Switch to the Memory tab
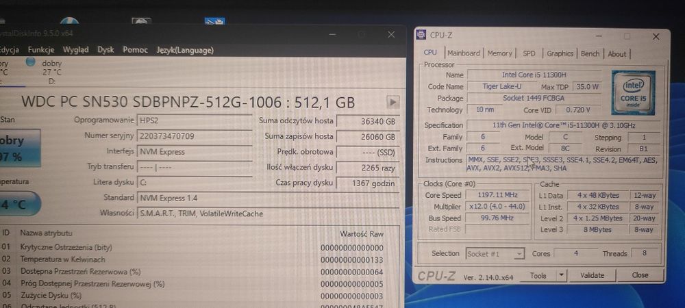This screenshot has height=308, width=685. (x=499, y=53)
